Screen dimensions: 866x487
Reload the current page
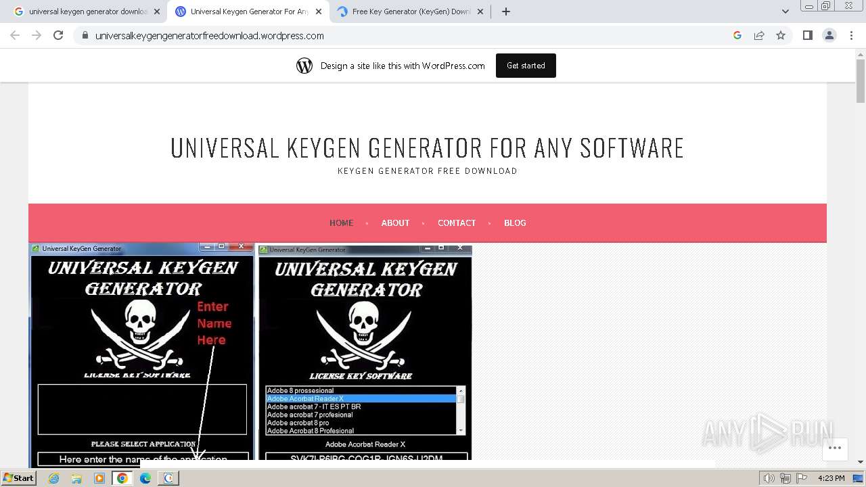(x=58, y=35)
